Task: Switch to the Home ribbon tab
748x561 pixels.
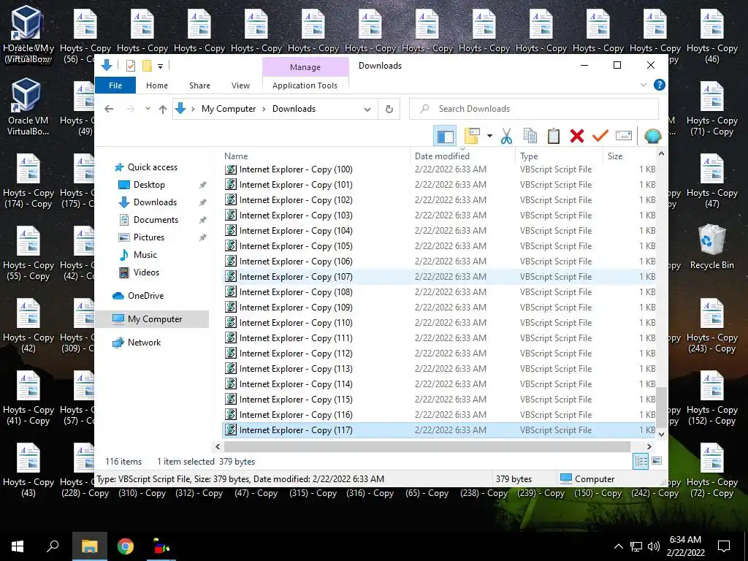Action: click(157, 85)
